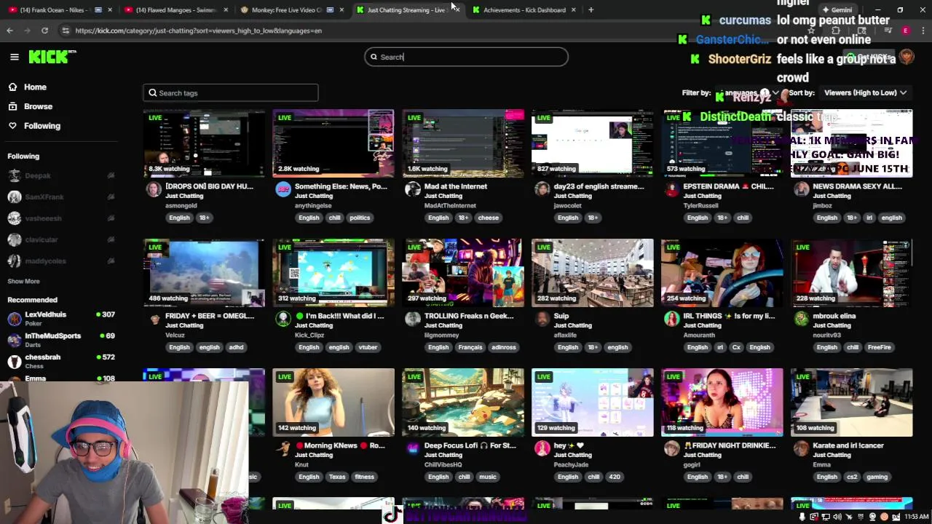The image size is (932, 524).
Task: Open jimboz channel avatar
Action: tap(802, 189)
